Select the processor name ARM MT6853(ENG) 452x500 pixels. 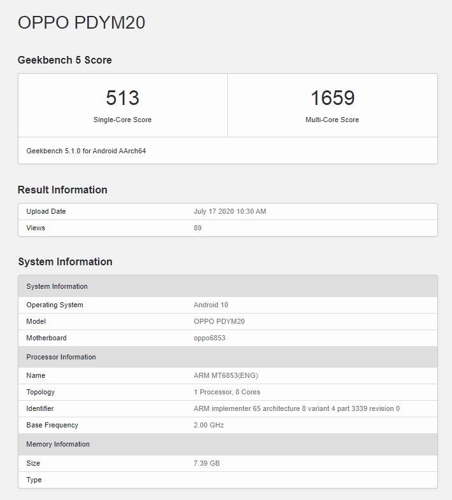(x=226, y=376)
